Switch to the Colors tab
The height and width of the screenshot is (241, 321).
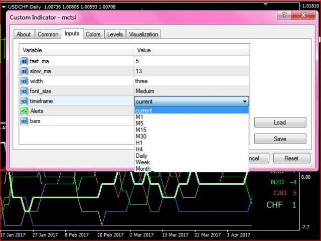tap(93, 34)
